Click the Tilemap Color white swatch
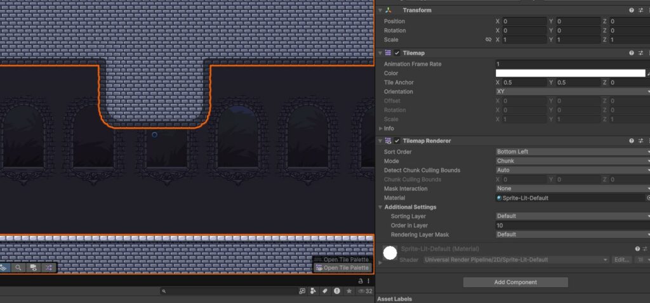Screen dimensions: 650x303 571,74
